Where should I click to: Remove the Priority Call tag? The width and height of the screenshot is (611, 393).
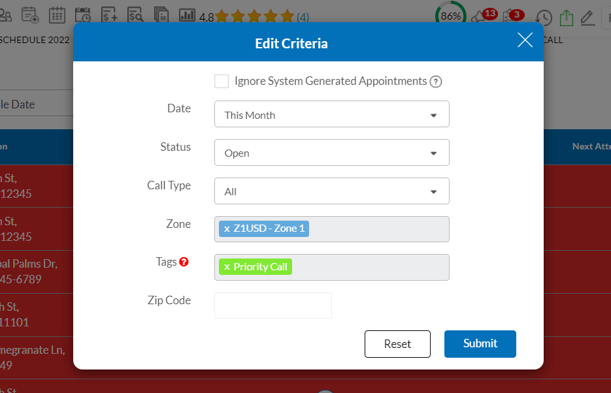(227, 267)
